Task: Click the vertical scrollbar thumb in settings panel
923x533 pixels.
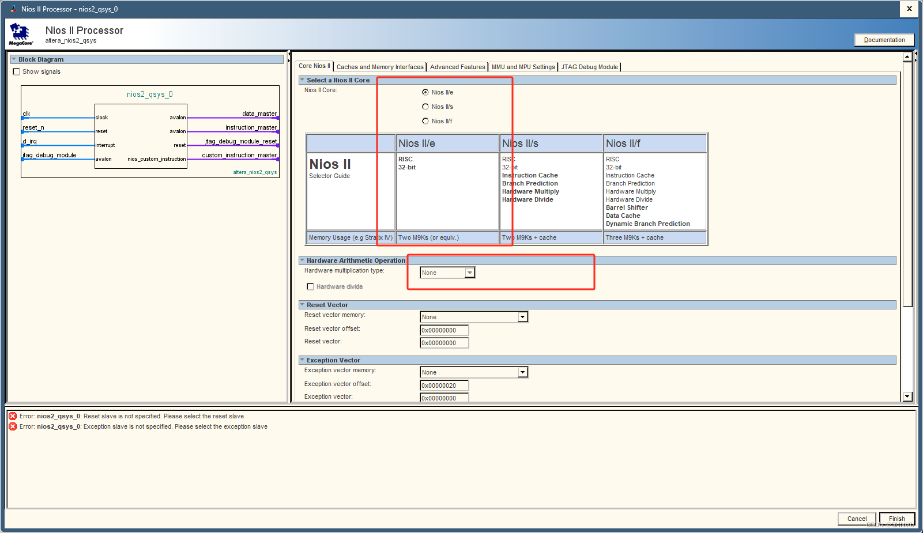Action: [907, 184]
